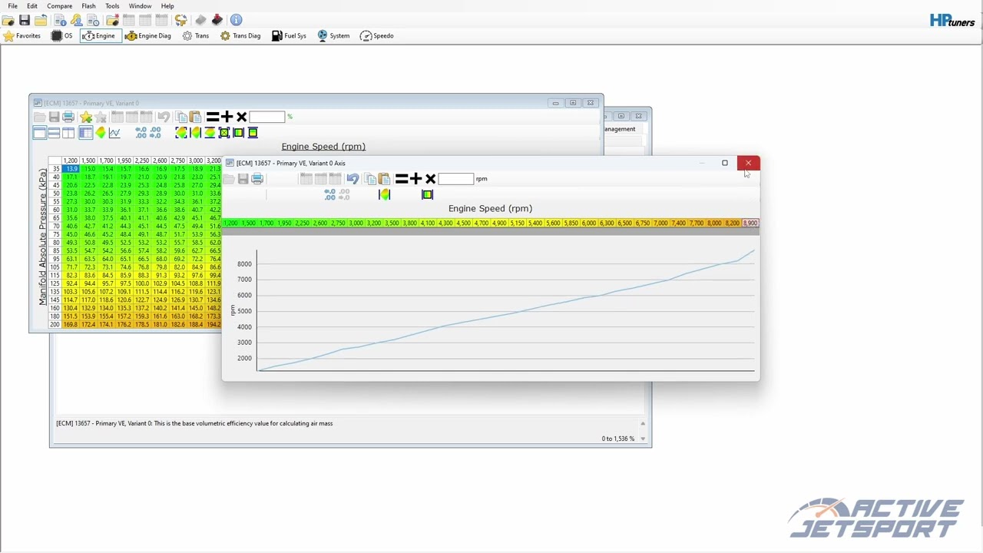Screen dimensions: 983x553
Task: Select vertical split layout in Primary VE window
Action: tap(68, 133)
